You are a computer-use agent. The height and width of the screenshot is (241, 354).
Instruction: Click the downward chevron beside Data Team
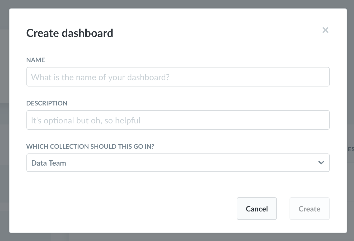(x=321, y=163)
